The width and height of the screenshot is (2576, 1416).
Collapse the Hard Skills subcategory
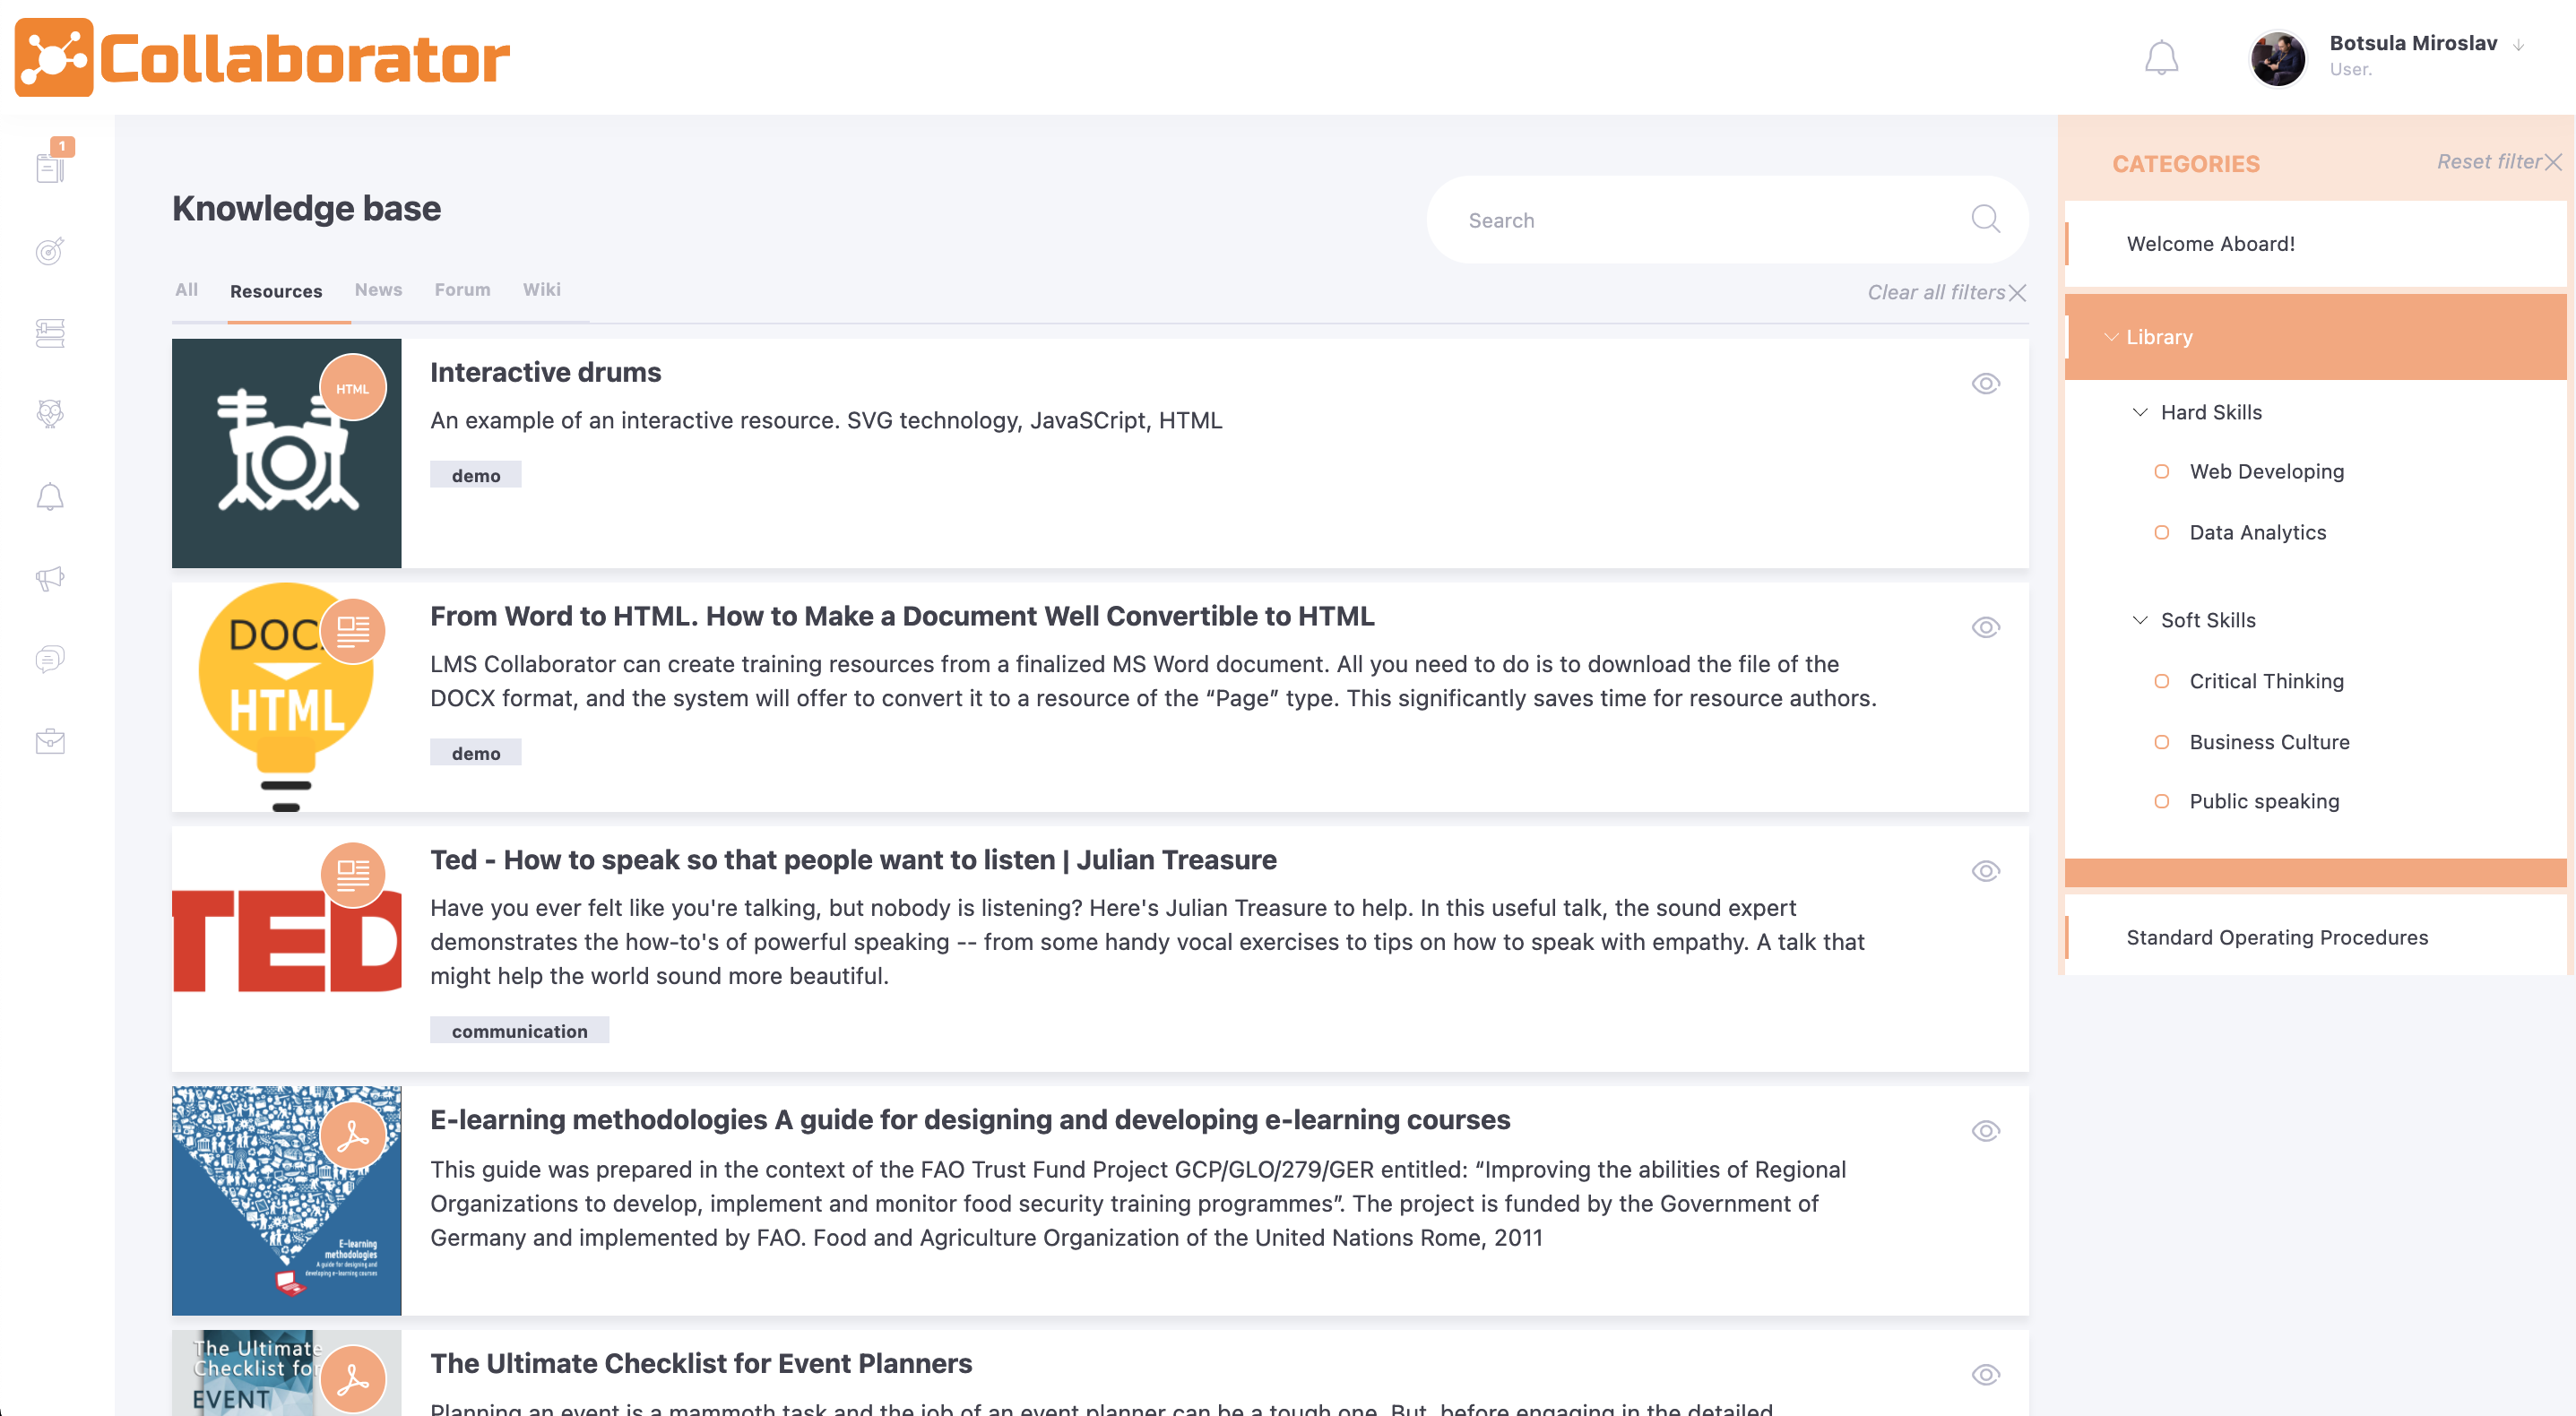pyautogui.click(x=2139, y=412)
